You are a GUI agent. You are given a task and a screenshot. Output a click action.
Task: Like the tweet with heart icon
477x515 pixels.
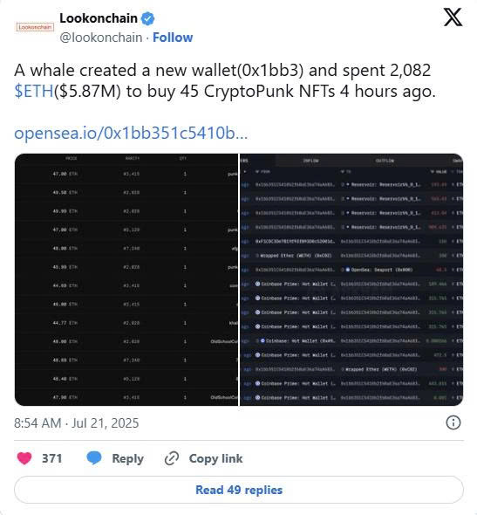click(24, 458)
